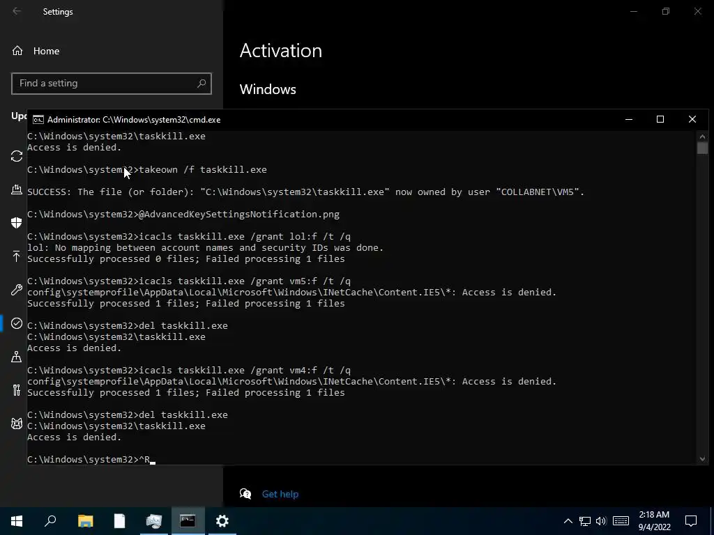714x535 pixels.
Task: Open the blank document app on taskbar
Action: pos(119,521)
